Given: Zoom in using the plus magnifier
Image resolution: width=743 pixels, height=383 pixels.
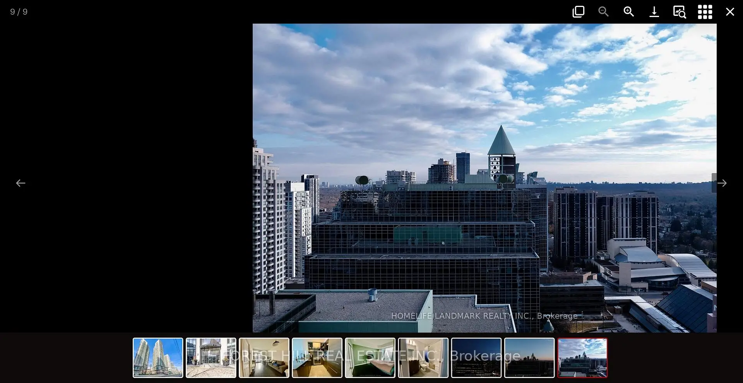Looking at the screenshot, I should (628, 12).
